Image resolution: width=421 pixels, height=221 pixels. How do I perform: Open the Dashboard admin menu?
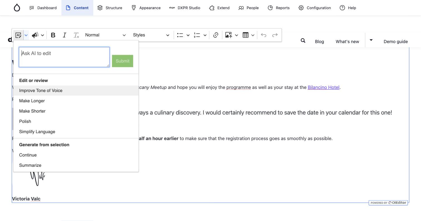pyautogui.click(x=43, y=8)
